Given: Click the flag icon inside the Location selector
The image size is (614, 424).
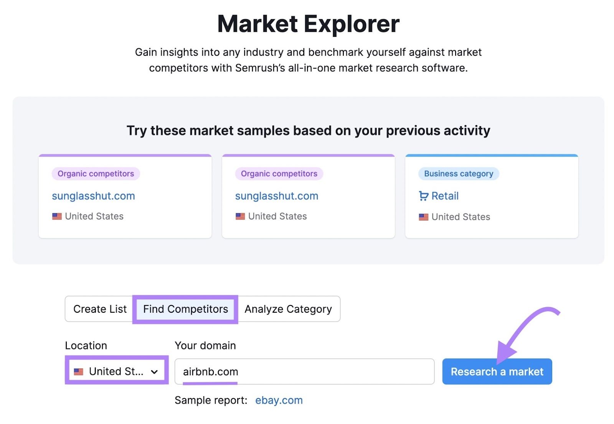Looking at the screenshot, I should point(79,371).
